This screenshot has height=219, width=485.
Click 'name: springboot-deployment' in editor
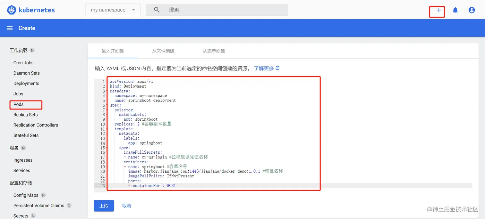pos(145,100)
